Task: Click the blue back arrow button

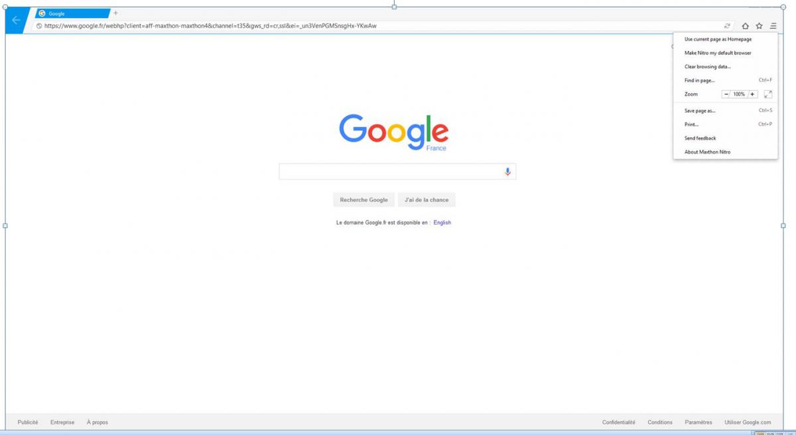Action: pos(16,20)
